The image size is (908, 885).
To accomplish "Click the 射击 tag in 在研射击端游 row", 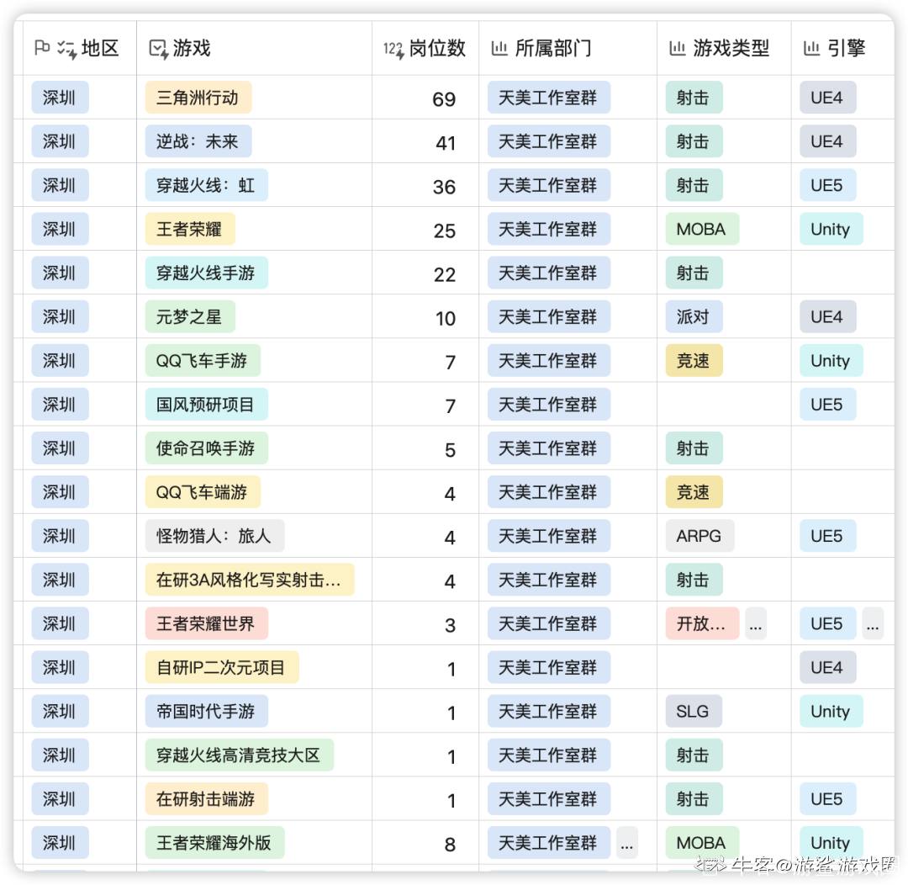I will point(694,799).
